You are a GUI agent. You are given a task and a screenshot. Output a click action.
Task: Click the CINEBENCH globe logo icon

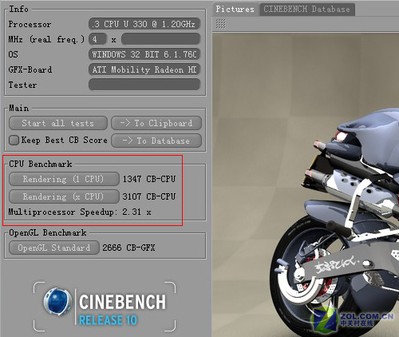tap(57, 302)
